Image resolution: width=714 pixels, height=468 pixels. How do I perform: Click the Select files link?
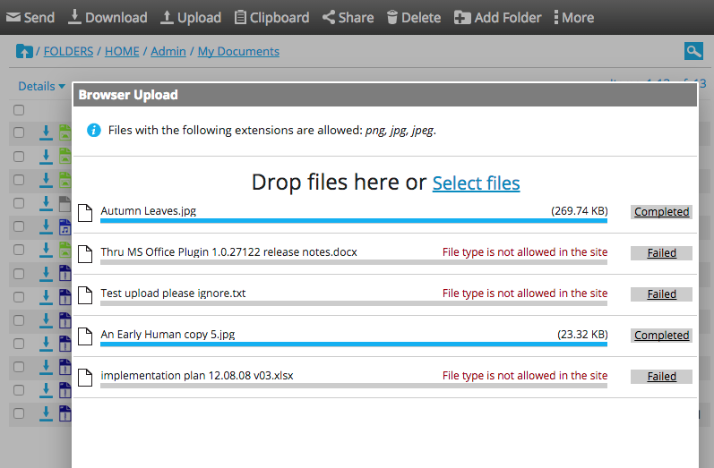coord(476,183)
